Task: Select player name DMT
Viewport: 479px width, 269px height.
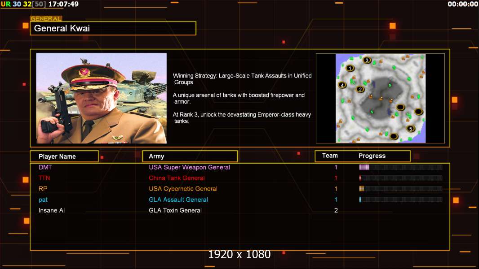Action: click(x=45, y=167)
